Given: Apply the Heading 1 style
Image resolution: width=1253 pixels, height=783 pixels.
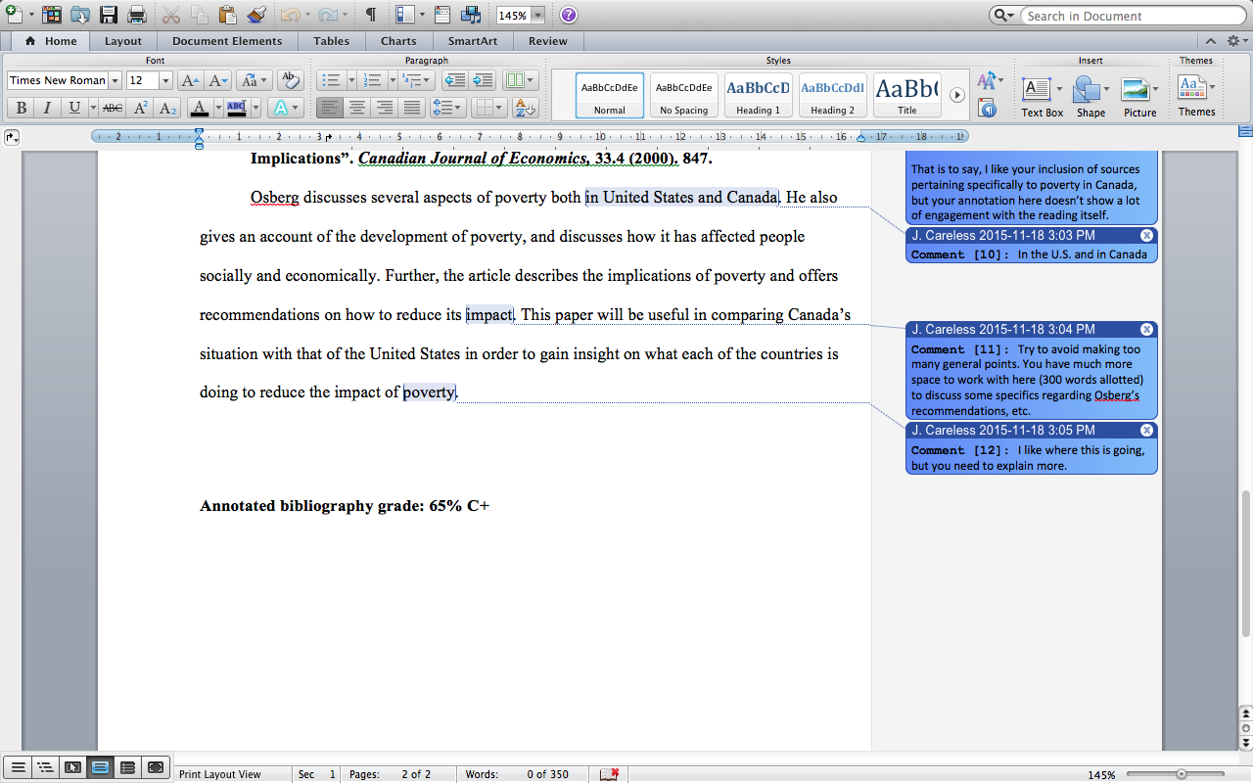Looking at the screenshot, I should coord(759,95).
